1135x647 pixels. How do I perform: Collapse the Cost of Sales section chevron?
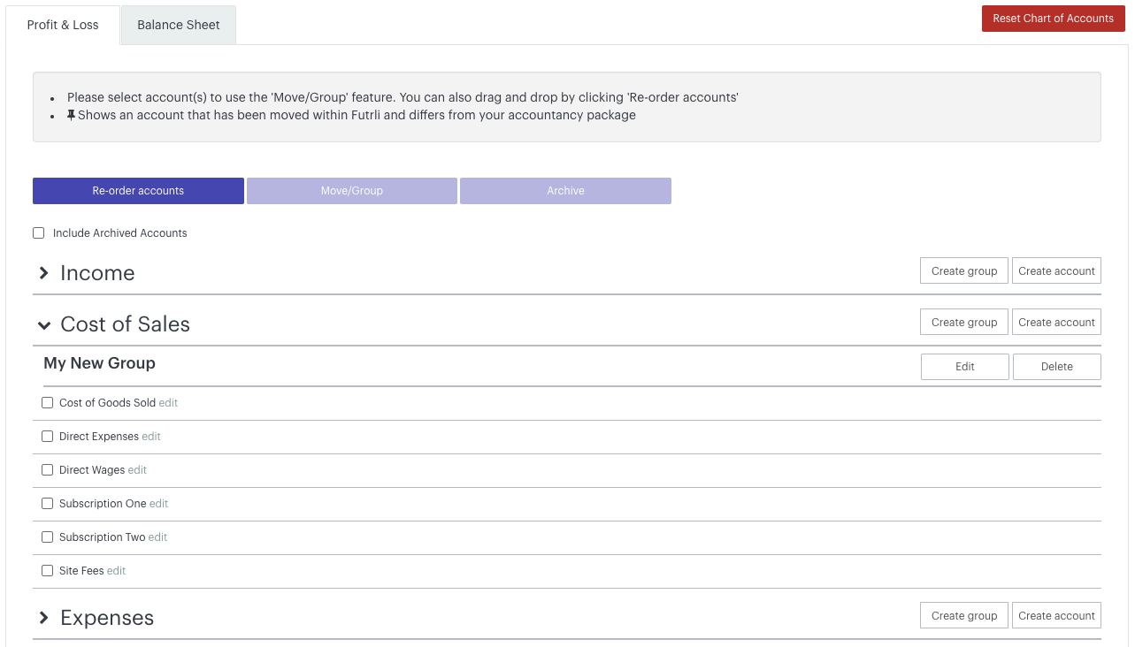44,325
